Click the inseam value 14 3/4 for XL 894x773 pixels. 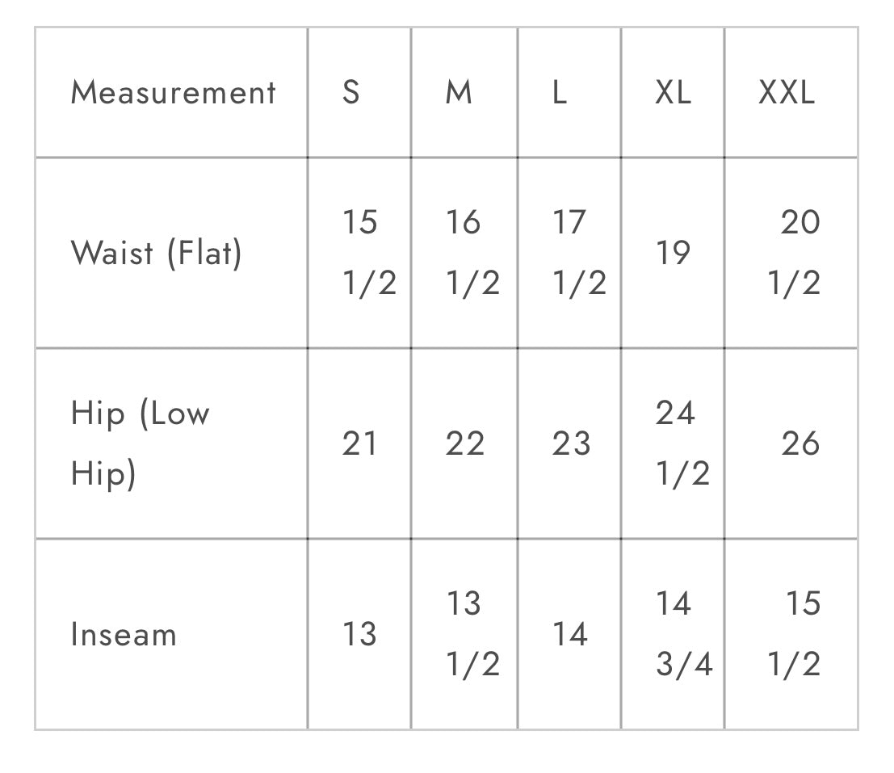tap(684, 633)
